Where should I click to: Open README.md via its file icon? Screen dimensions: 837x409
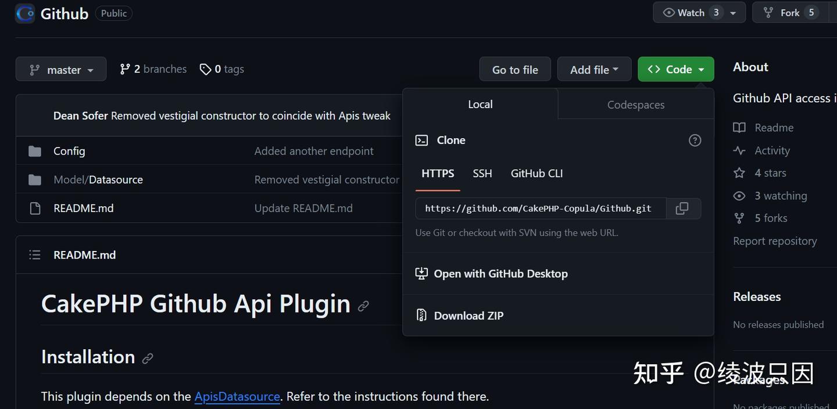click(35, 207)
